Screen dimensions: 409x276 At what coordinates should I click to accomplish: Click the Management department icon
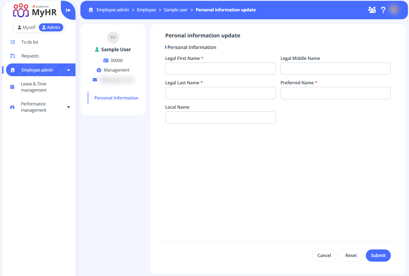[99, 70]
